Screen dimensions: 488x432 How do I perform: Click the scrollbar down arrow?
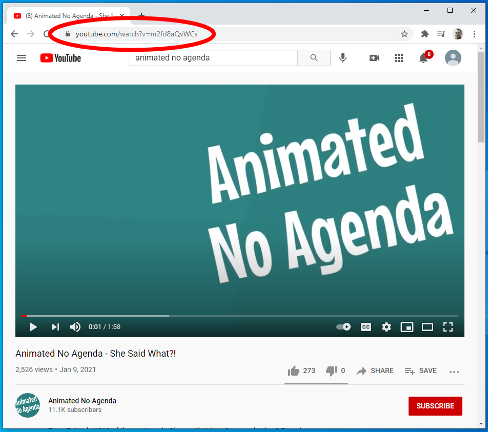[x=481, y=424]
